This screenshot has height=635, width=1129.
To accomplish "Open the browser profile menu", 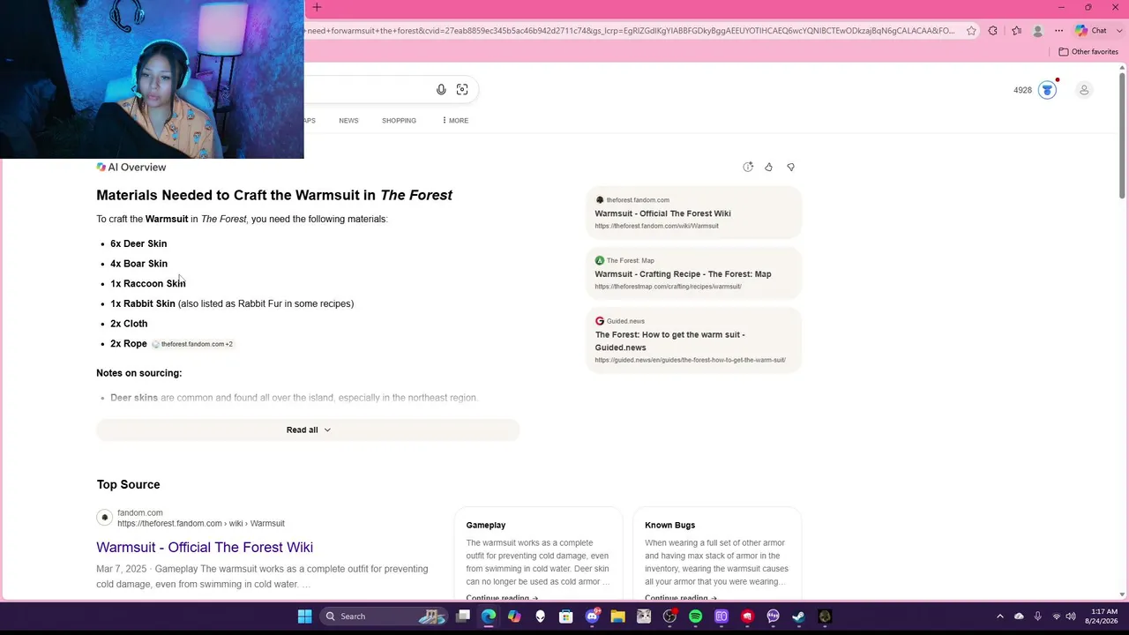I will click(1037, 31).
